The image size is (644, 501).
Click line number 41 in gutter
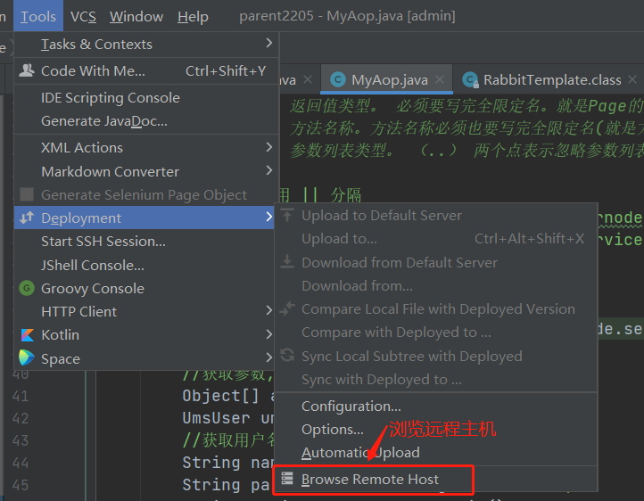(x=21, y=396)
